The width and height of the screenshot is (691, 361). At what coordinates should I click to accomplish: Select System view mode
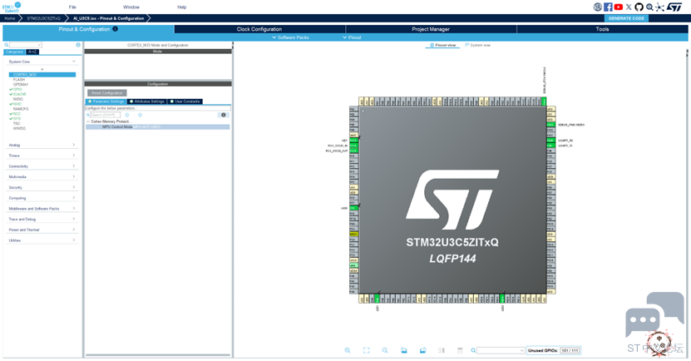pos(477,45)
